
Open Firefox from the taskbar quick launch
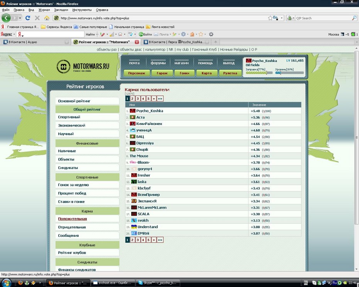tap(20, 283)
